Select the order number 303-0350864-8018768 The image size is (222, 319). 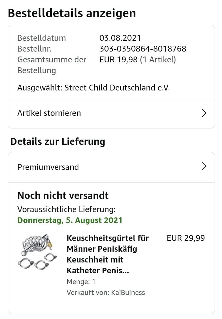coord(143,49)
